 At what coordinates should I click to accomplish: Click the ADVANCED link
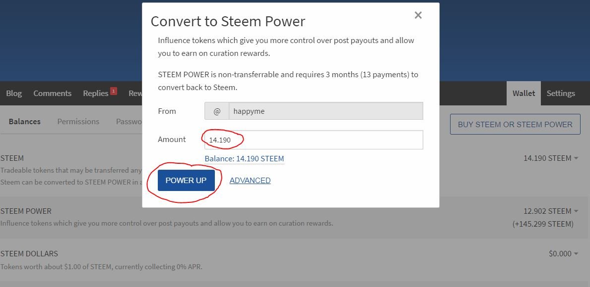pyautogui.click(x=250, y=181)
